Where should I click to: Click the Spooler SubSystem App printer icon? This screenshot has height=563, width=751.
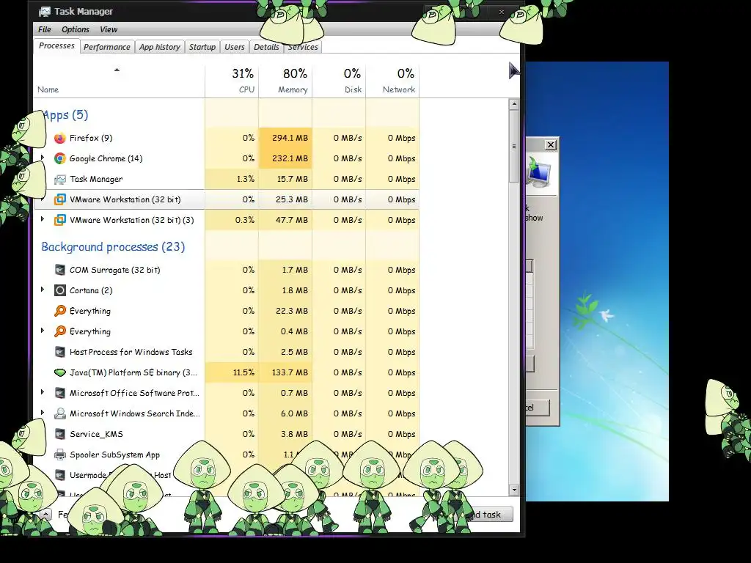(60, 455)
